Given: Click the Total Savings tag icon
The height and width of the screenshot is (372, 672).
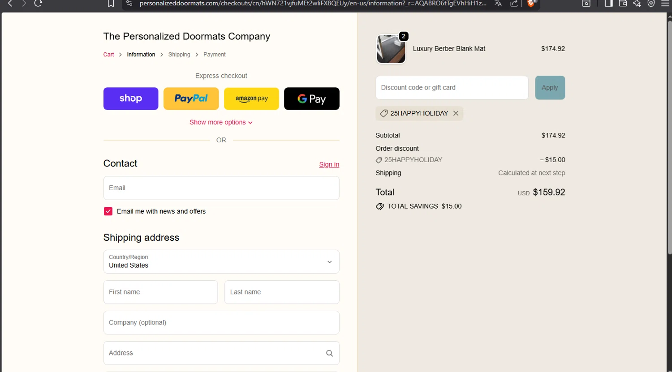Looking at the screenshot, I should 380,206.
